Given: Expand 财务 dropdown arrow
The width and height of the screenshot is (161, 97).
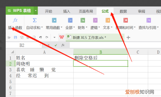Looking at the screenshot, I should point(87,27).
